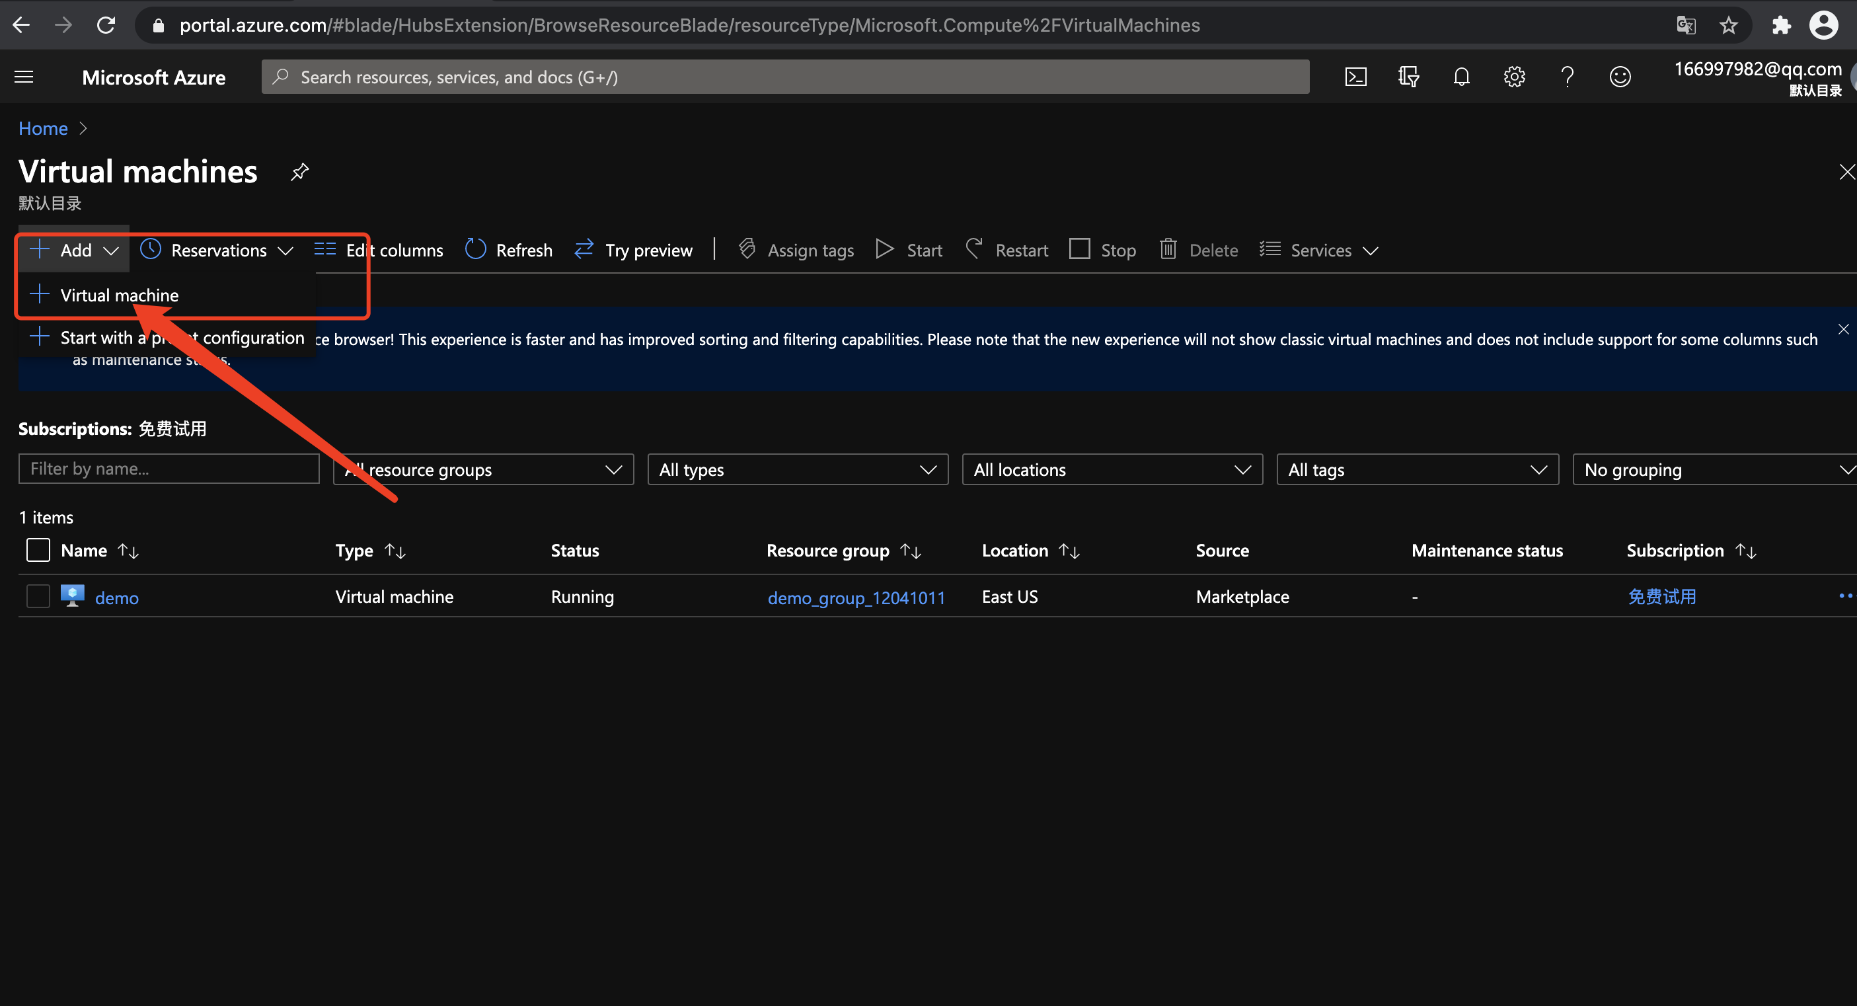Screen dimensions: 1857x1006
Task: Choose Start with a preset configuration
Action: pyautogui.click(x=167, y=338)
